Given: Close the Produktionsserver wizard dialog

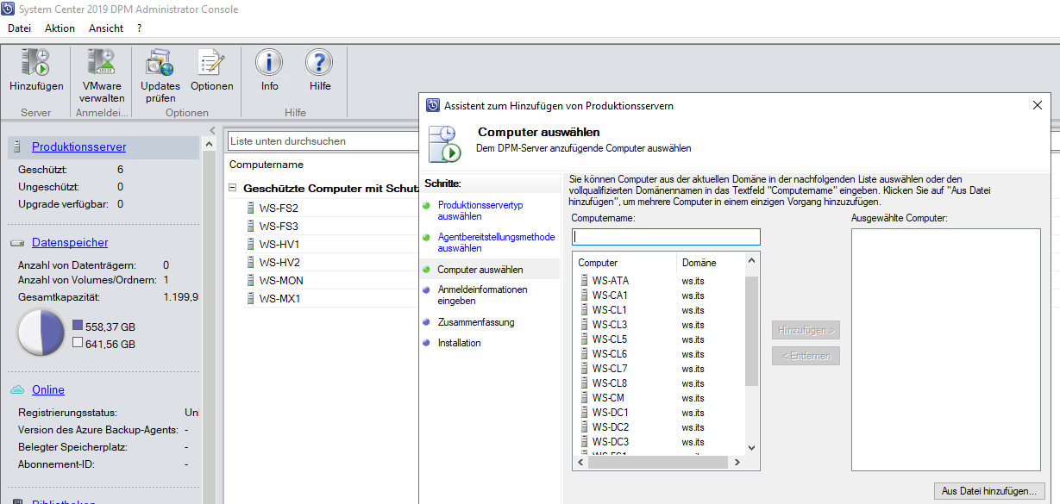Looking at the screenshot, I should [x=1037, y=105].
